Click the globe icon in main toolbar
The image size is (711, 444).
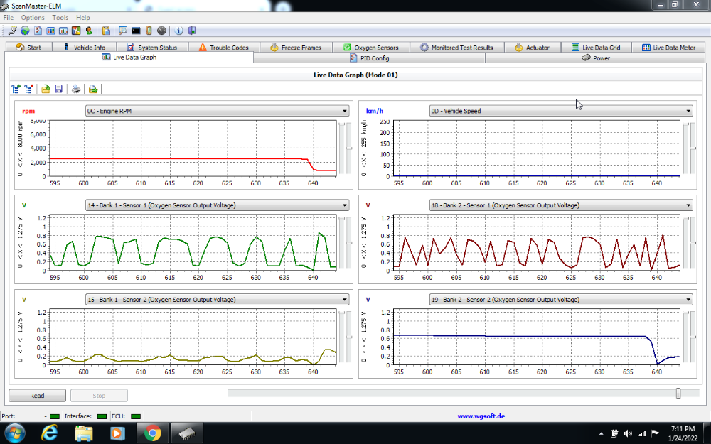pos(25,31)
